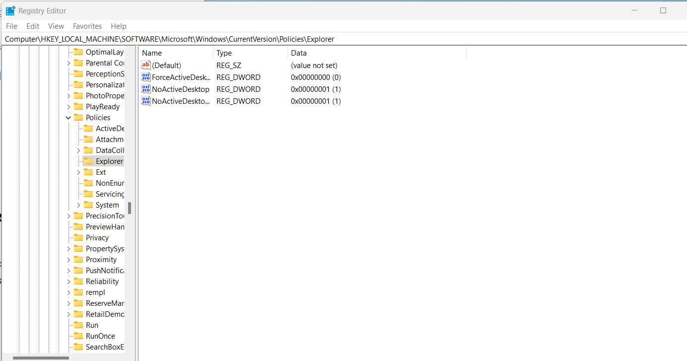The image size is (687, 361).
Task: Collapse the Policies key
Action: (69, 118)
